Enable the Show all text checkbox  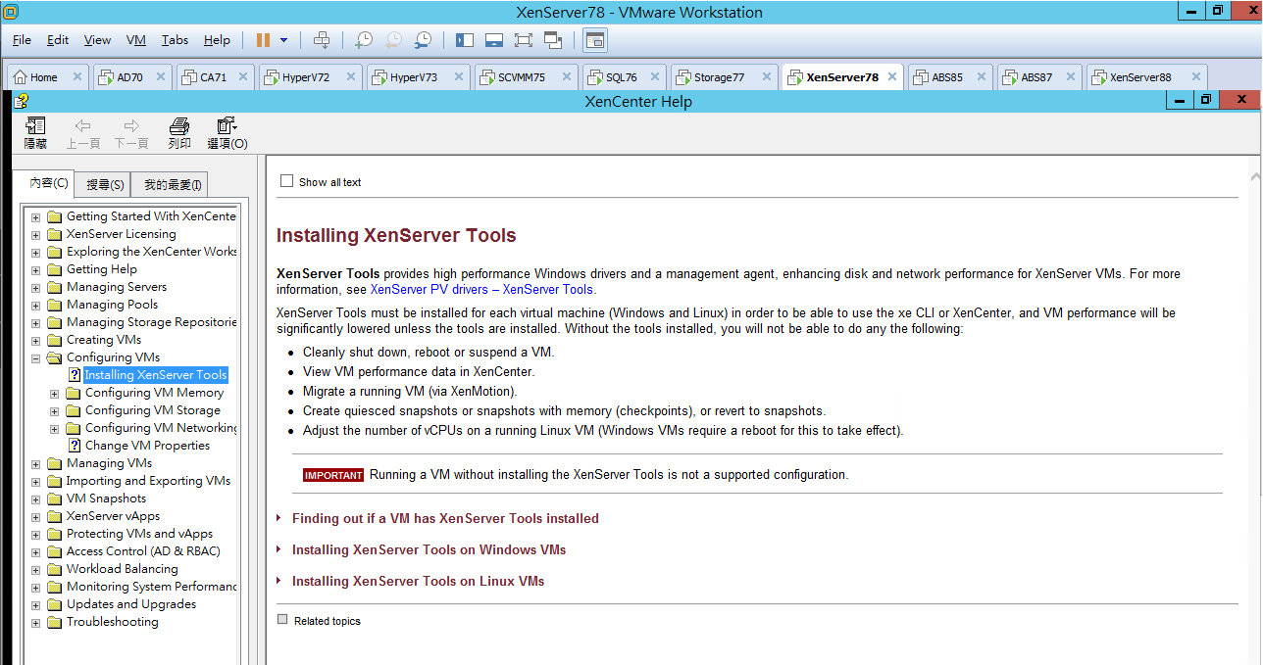(x=286, y=181)
